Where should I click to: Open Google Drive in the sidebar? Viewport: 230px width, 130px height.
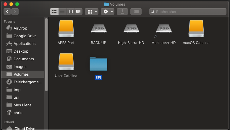tap(23, 36)
